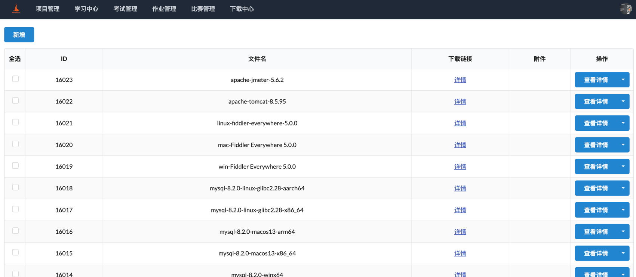Expand the action caret for ID 16018
The height and width of the screenshot is (277, 636).
pyautogui.click(x=623, y=188)
